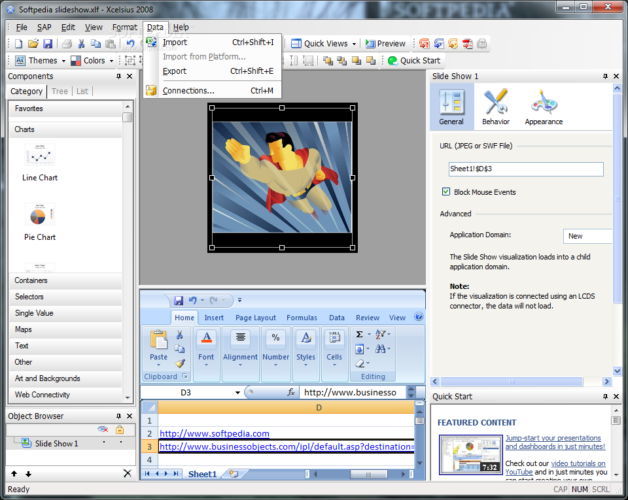The height and width of the screenshot is (500, 628).
Task: Open the Behavior properties tab
Action: pyautogui.click(x=496, y=107)
